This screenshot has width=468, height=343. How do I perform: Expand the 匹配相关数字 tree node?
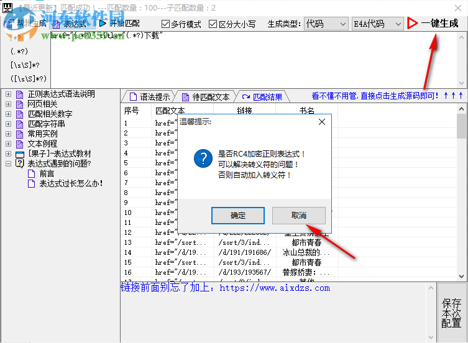pos(8,114)
